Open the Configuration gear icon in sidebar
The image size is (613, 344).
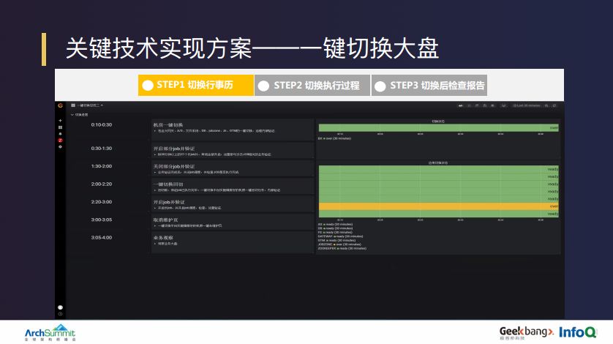(60, 147)
